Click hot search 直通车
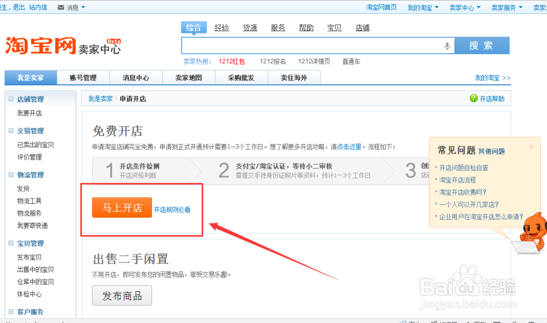This screenshot has width=547, height=323. pos(351,61)
